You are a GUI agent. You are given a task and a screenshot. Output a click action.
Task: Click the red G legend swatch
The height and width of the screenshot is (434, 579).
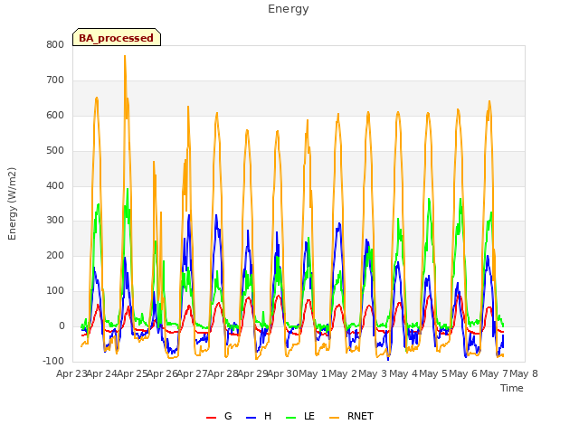click(x=211, y=418)
